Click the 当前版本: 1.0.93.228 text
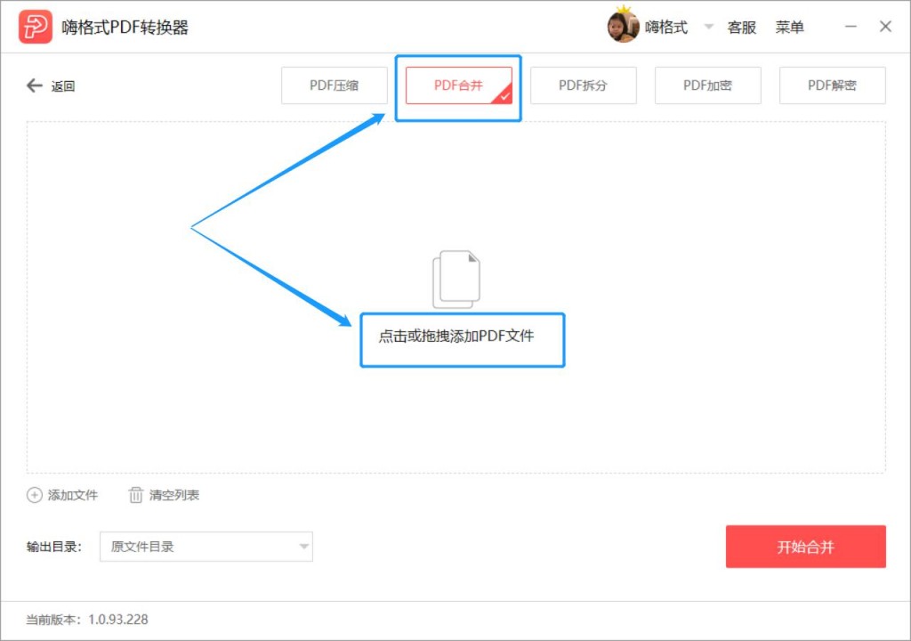The width and height of the screenshot is (911, 641). click(87, 620)
